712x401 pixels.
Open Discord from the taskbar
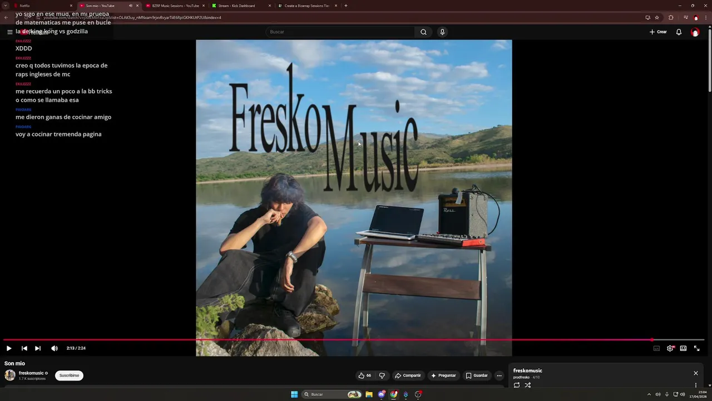[382, 394]
